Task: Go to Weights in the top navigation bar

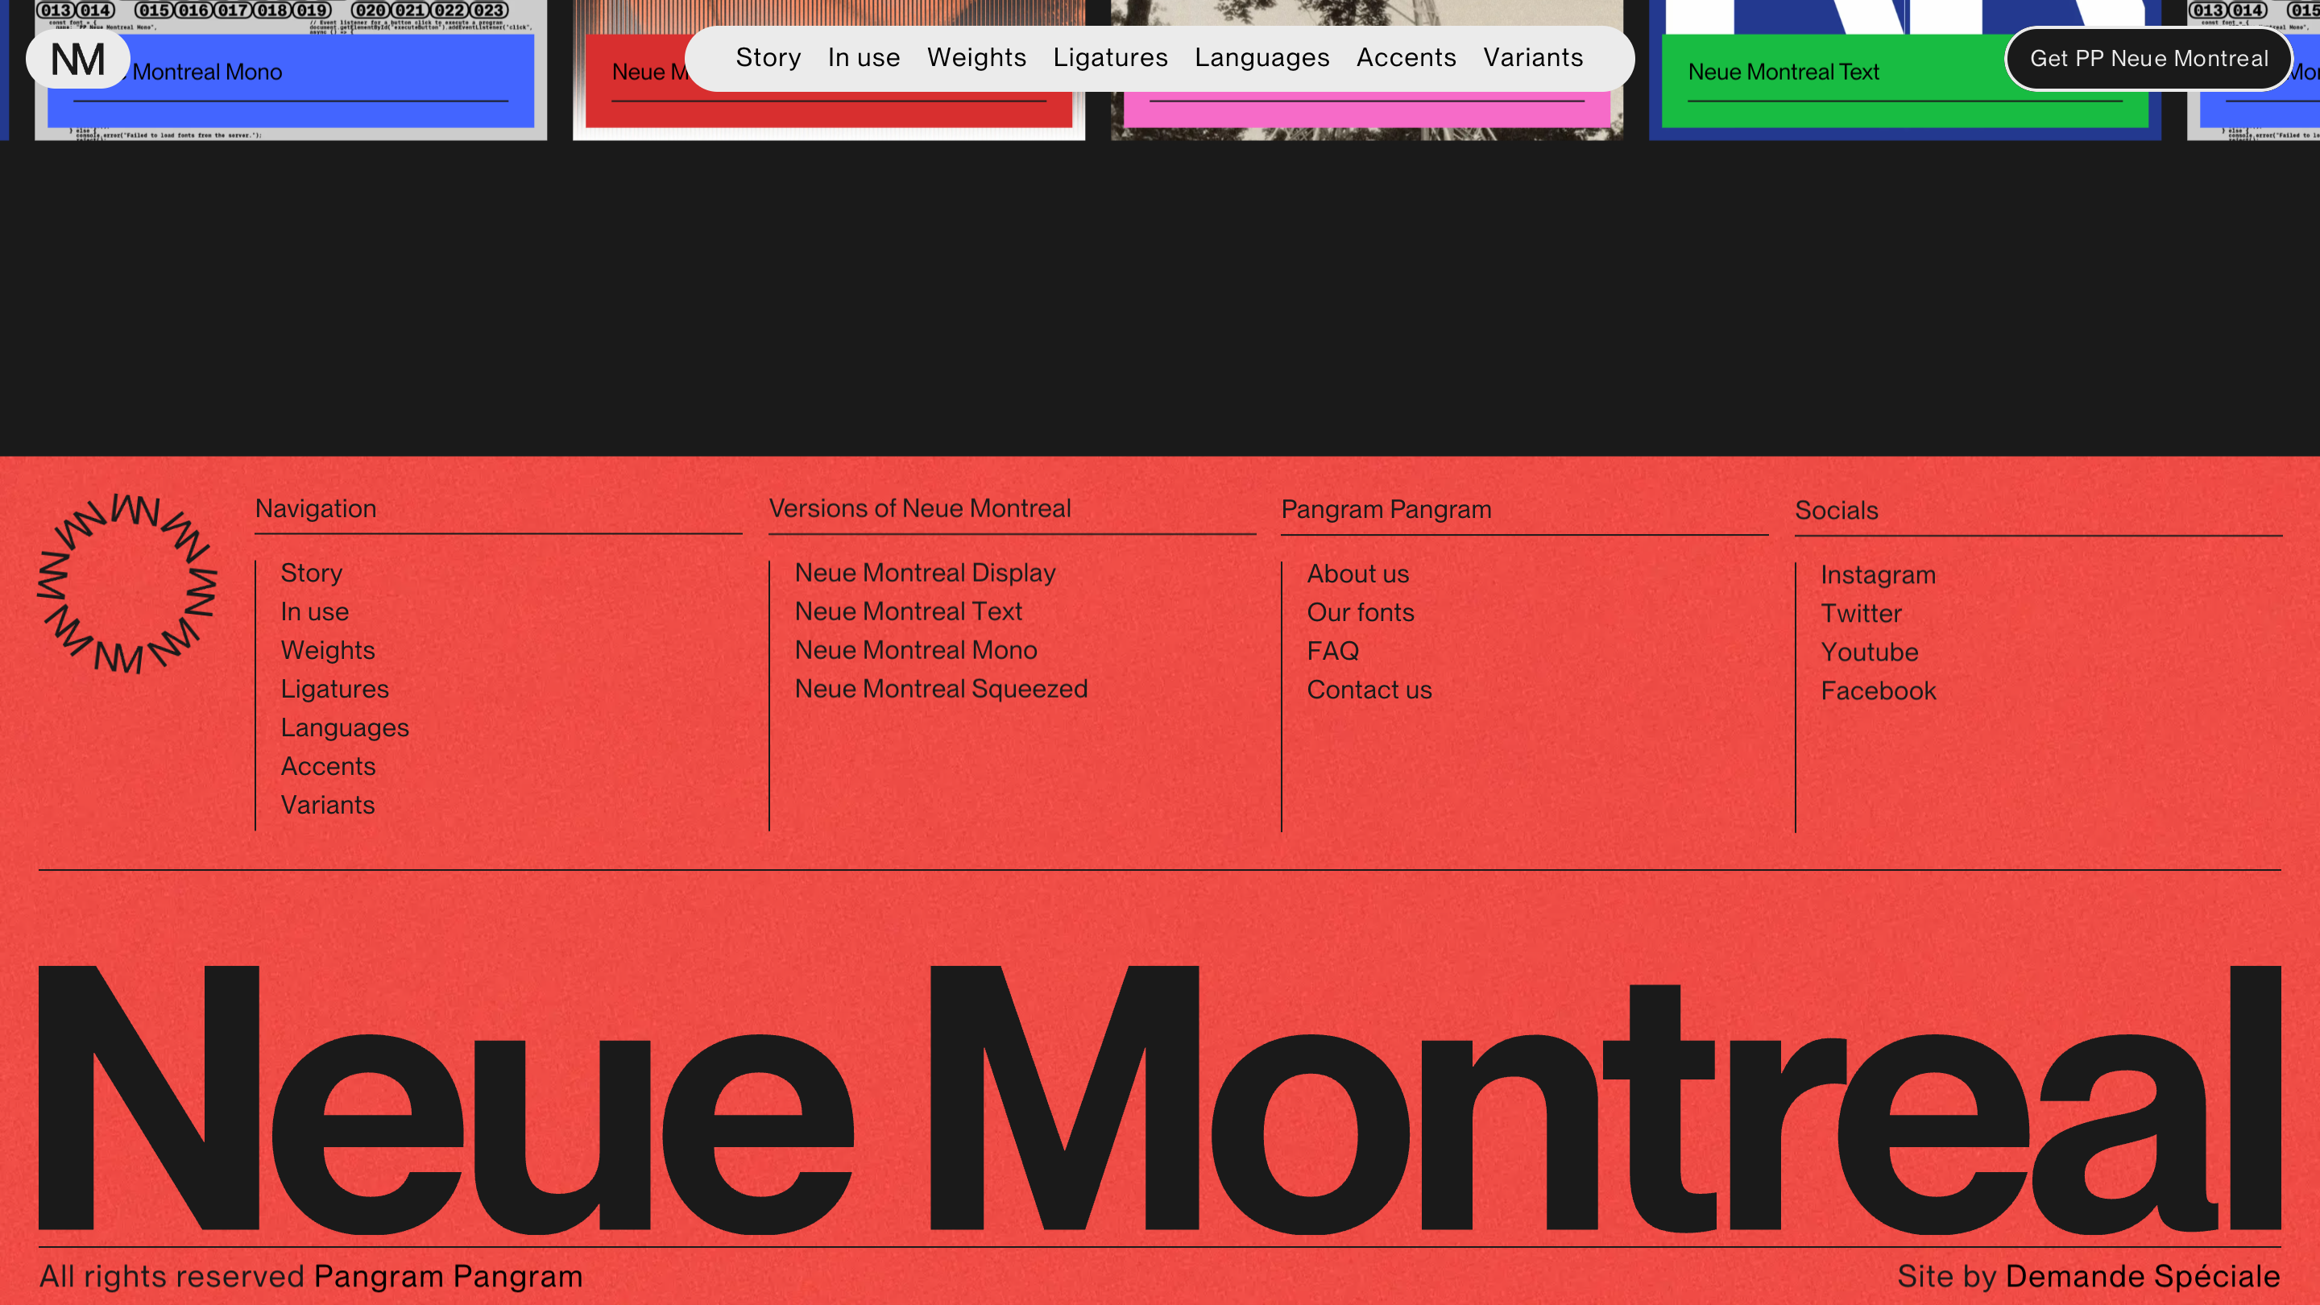Action: click(x=976, y=58)
